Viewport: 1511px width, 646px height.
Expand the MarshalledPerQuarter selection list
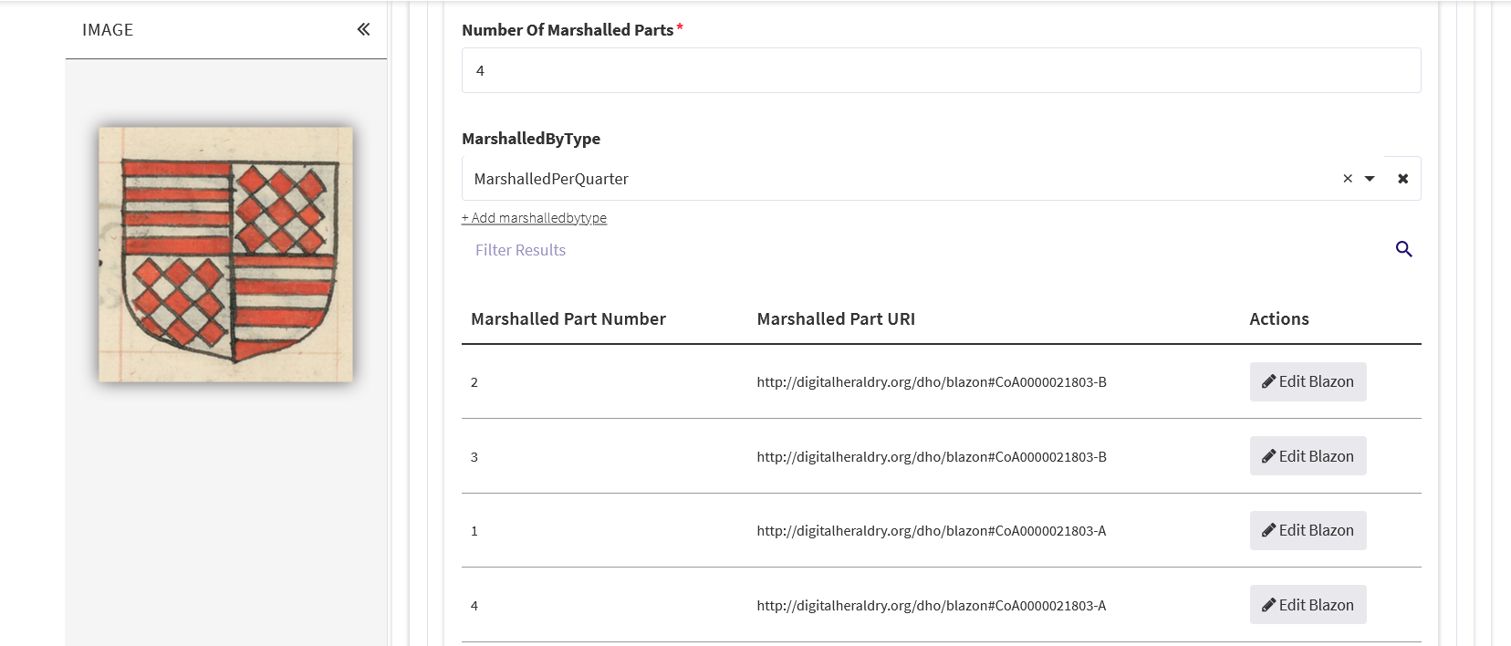[x=1370, y=178]
